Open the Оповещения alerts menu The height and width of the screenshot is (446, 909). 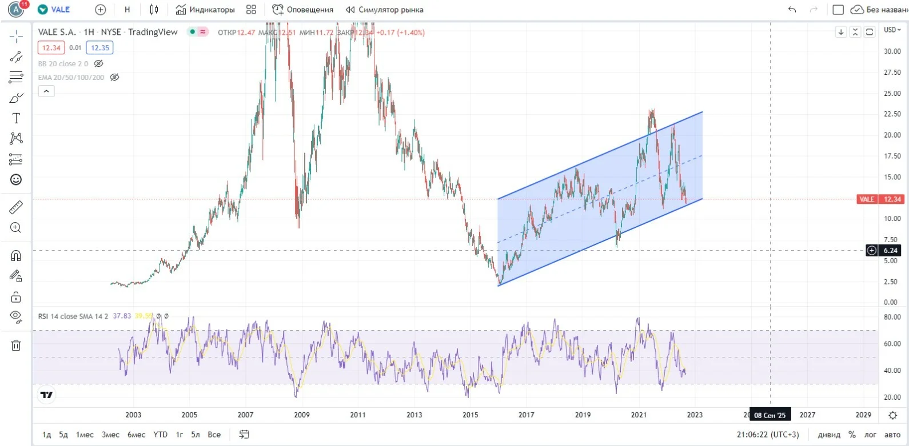(302, 10)
